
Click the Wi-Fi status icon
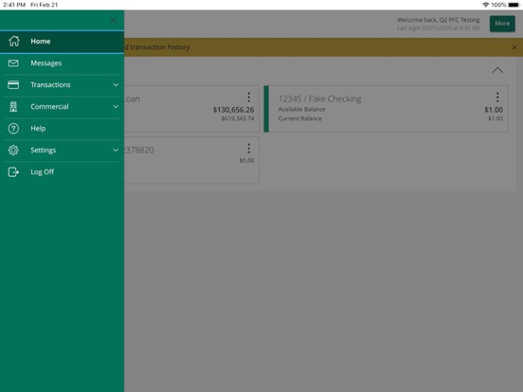(x=486, y=5)
